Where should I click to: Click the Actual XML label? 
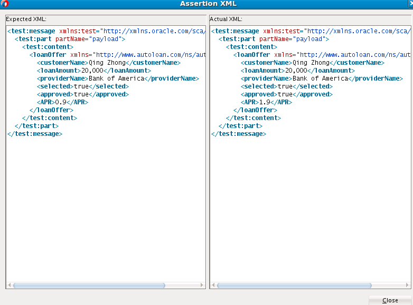pos(226,19)
